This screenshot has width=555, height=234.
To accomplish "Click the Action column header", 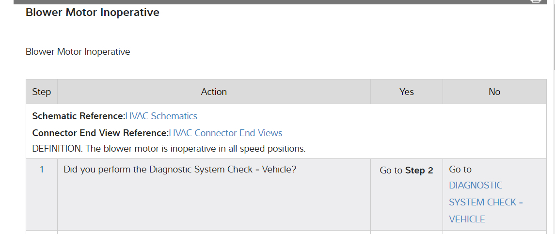I will [x=214, y=92].
